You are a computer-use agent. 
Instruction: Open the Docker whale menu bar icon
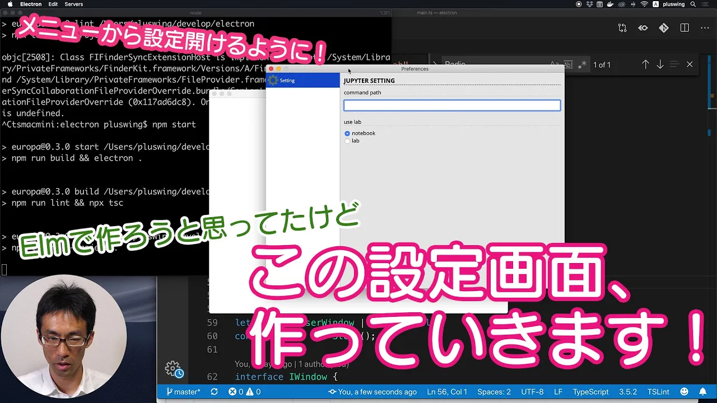(611, 4)
